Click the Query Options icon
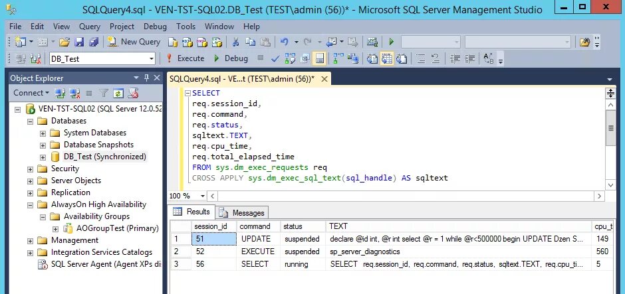The image size is (625, 294). click(x=305, y=58)
